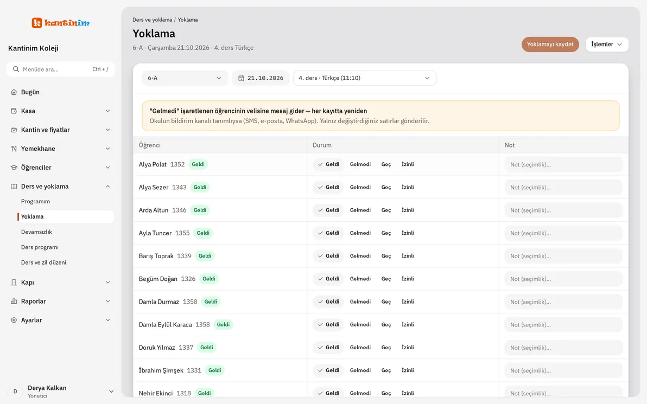The height and width of the screenshot is (404, 647).
Task: Click the Ders ve yoklama book icon
Action: point(14,187)
